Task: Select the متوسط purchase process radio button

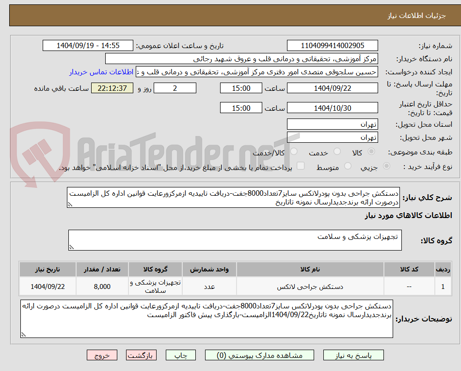Action: tap(348, 166)
